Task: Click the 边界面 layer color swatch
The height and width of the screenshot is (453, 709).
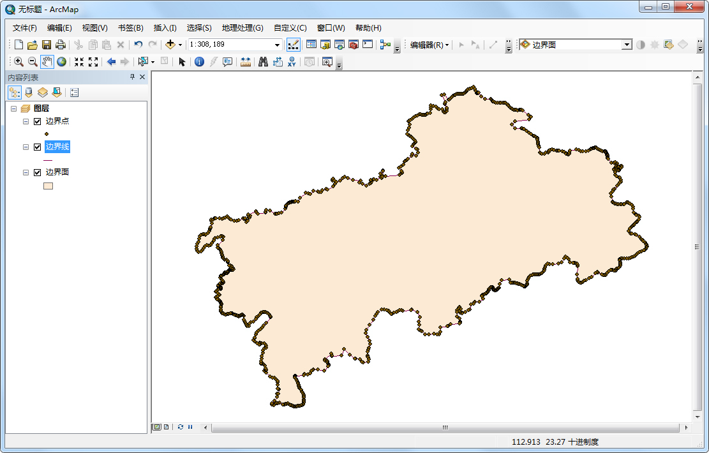Action: pos(48,185)
